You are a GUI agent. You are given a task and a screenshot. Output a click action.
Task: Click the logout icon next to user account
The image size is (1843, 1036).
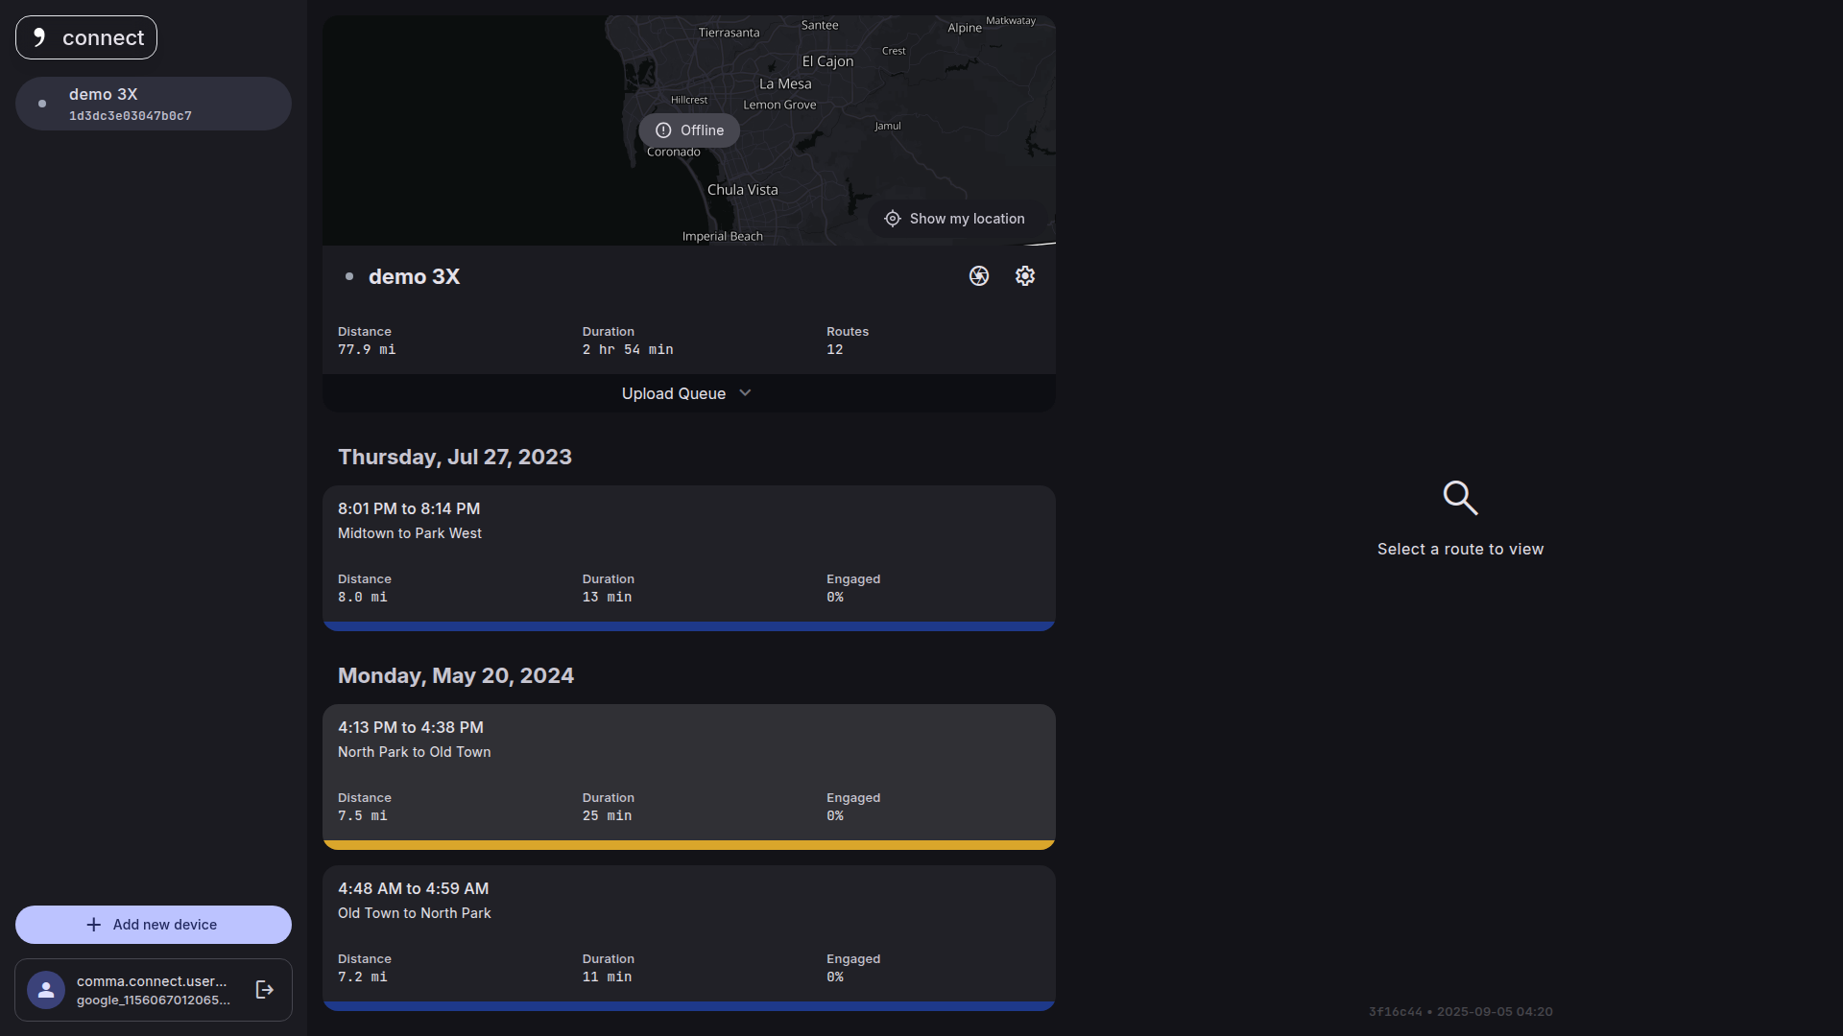coord(265,989)
